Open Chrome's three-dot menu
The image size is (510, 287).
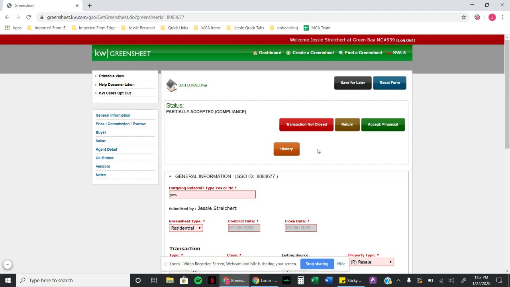(503, 17)
